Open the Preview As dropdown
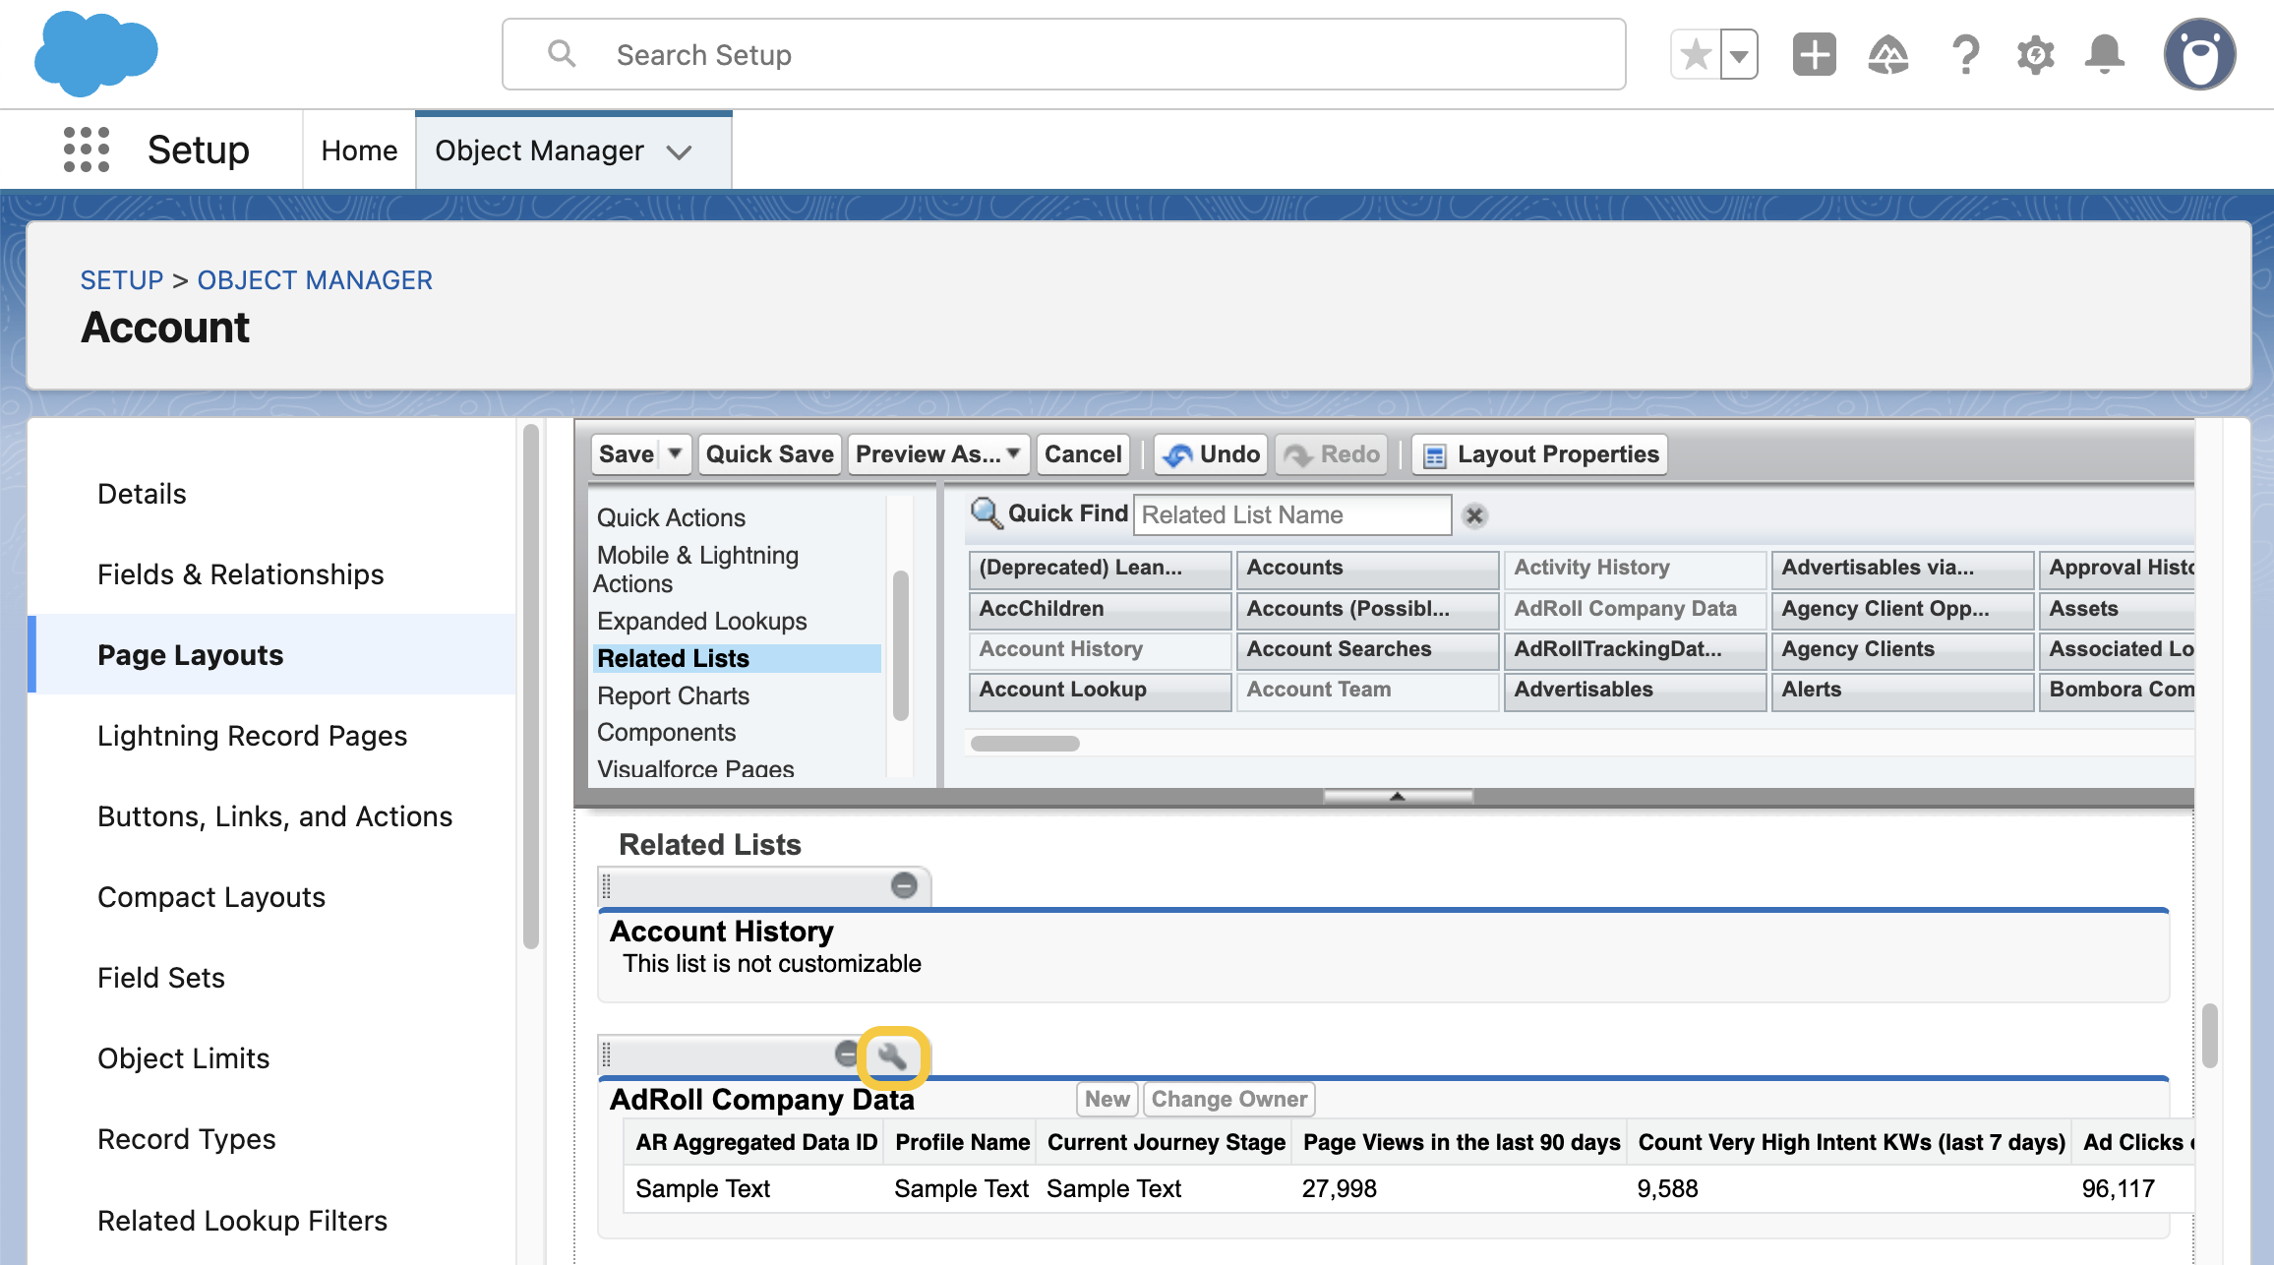This screenshot has width=2274, height=1265. [938, 454]
